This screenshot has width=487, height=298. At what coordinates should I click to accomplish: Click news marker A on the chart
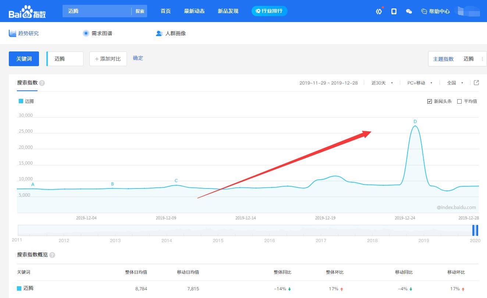(x=33, y=184)
